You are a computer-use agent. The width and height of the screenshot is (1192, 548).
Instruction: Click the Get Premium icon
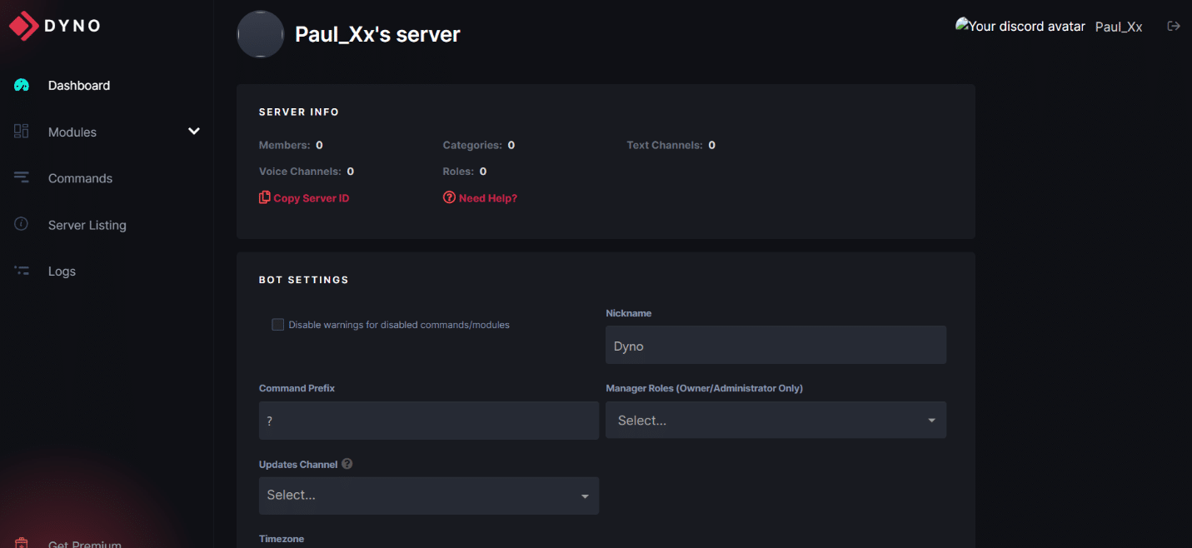22,543
